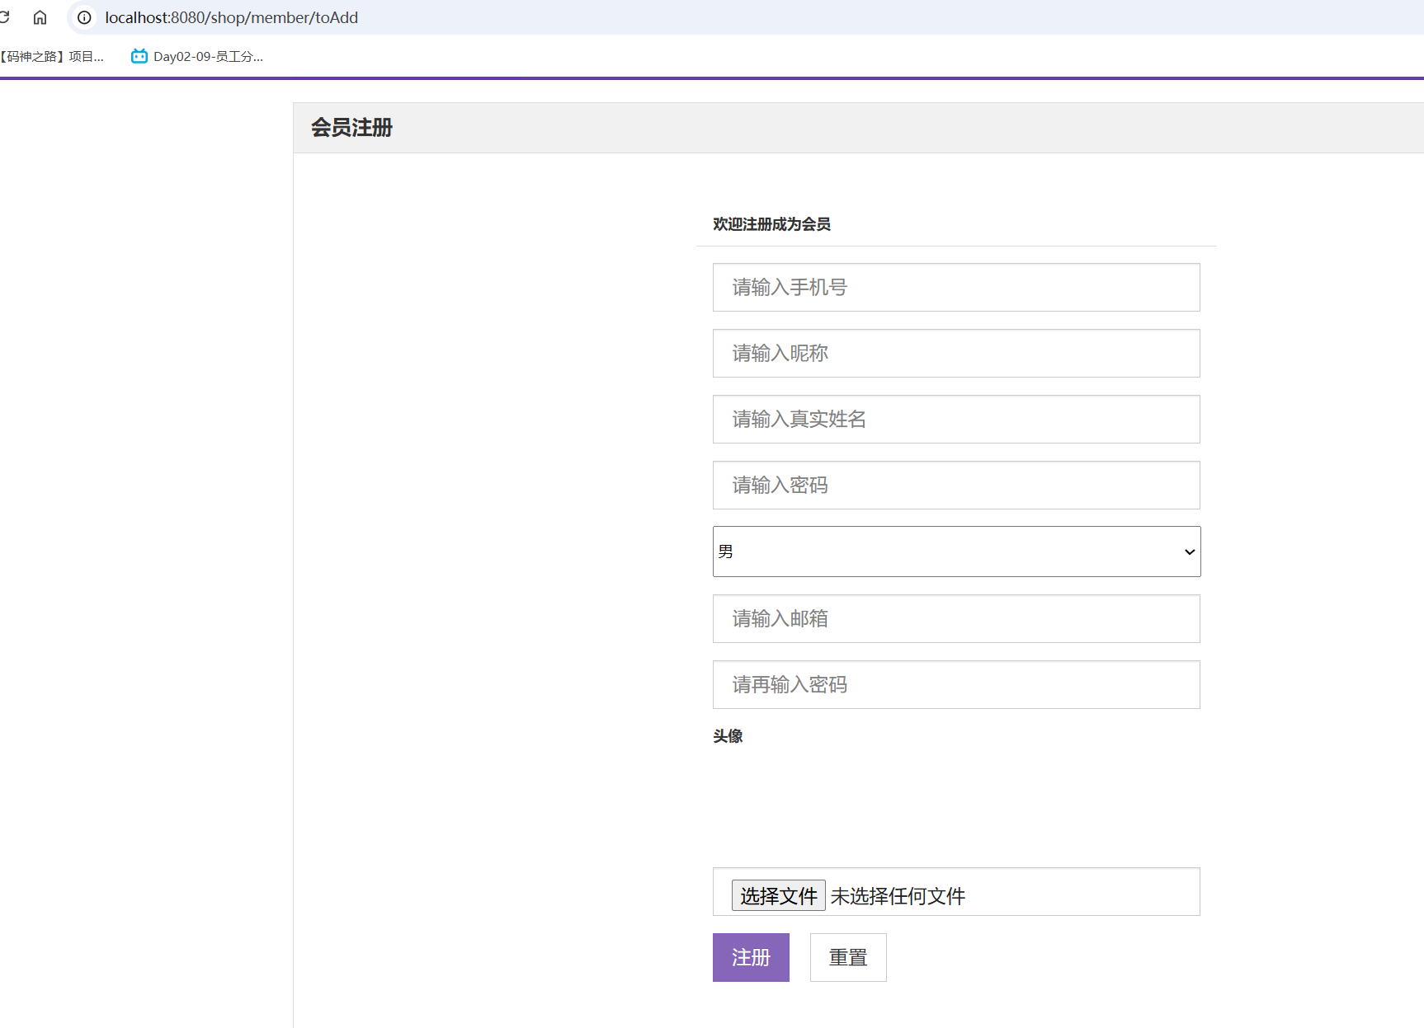The width and height of the screenshot is (1424, 1028).
Task: Click the bilibili icon on the Day02-09 bookmark
Action: pos(139,56)
